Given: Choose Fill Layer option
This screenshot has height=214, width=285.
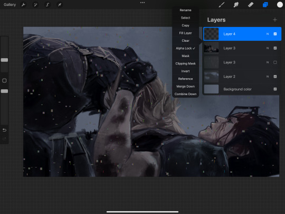Looking at the screenshot, I should pos(185,33).
